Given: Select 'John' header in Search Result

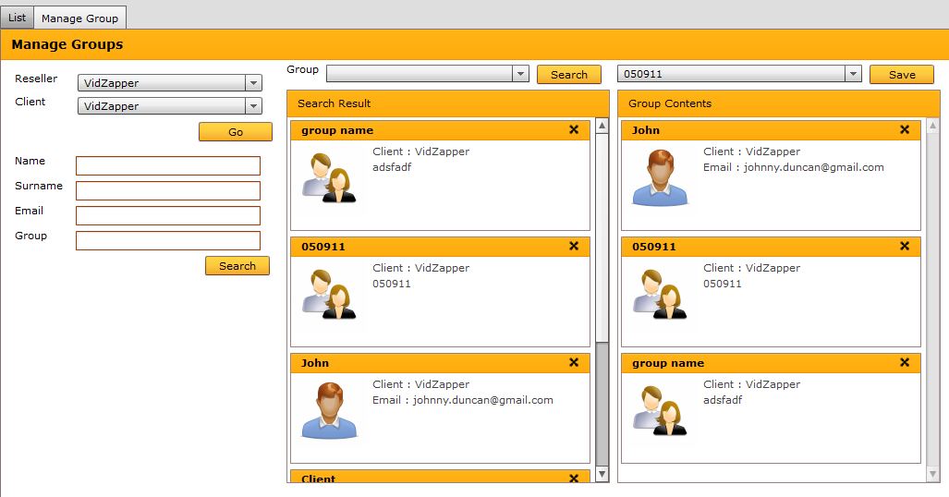Looking at the screenshot, I should pyautogui.click(x=440, y=363).
